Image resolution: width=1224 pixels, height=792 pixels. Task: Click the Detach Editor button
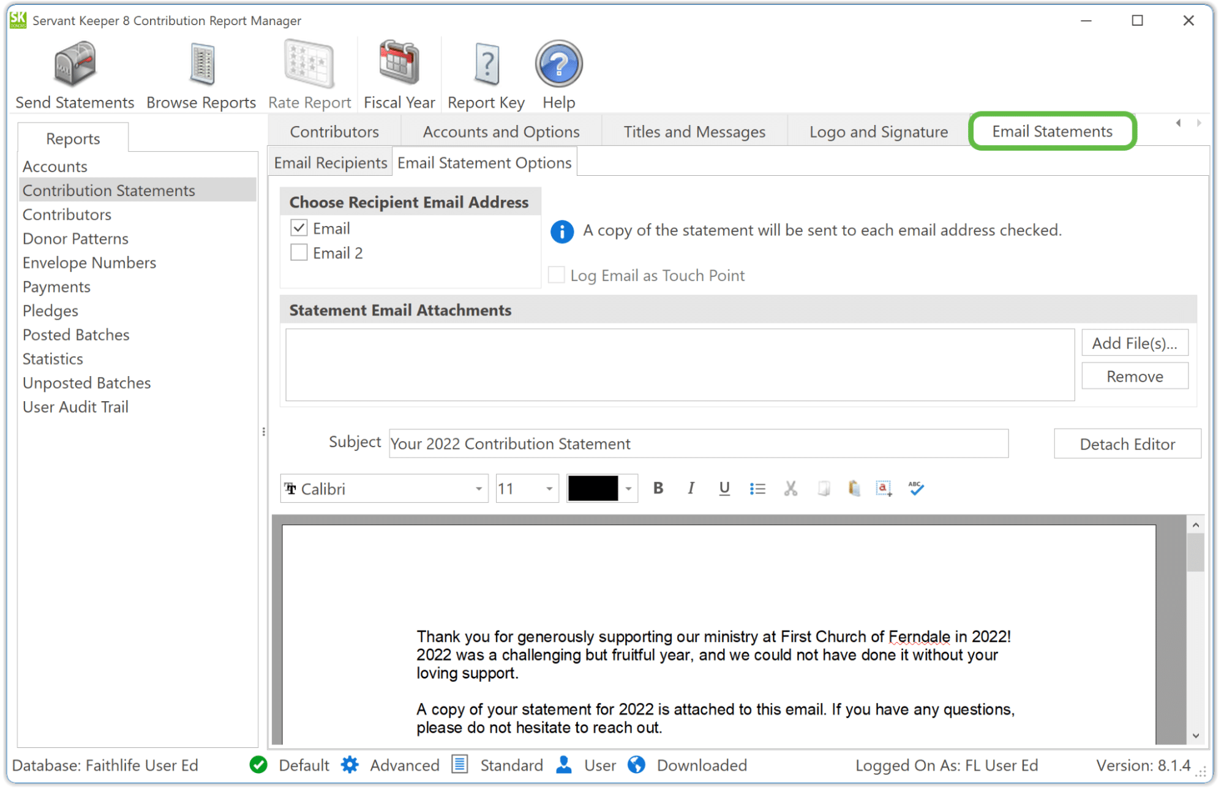(1127, 443)
